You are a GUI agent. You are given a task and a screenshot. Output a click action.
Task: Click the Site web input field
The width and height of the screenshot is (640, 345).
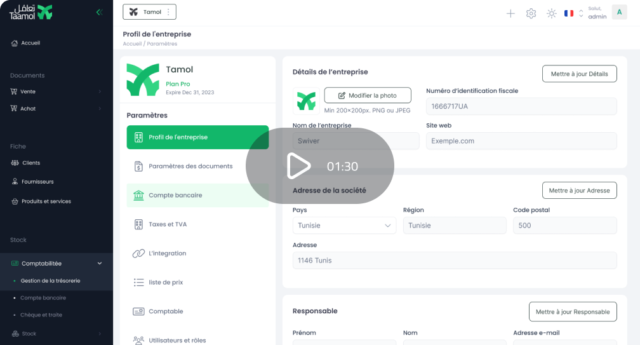521,141
